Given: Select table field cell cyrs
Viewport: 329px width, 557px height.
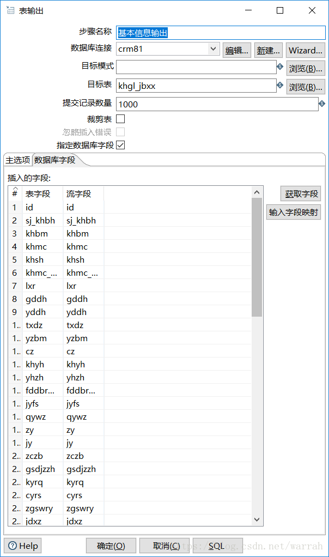Looking at the screenshot, I should pos(42,495).
